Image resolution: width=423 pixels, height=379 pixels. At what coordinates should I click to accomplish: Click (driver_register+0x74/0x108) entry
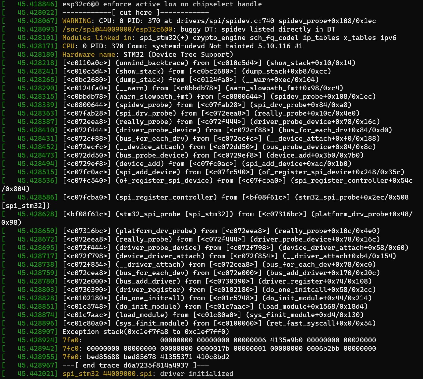tap(315, 281)
